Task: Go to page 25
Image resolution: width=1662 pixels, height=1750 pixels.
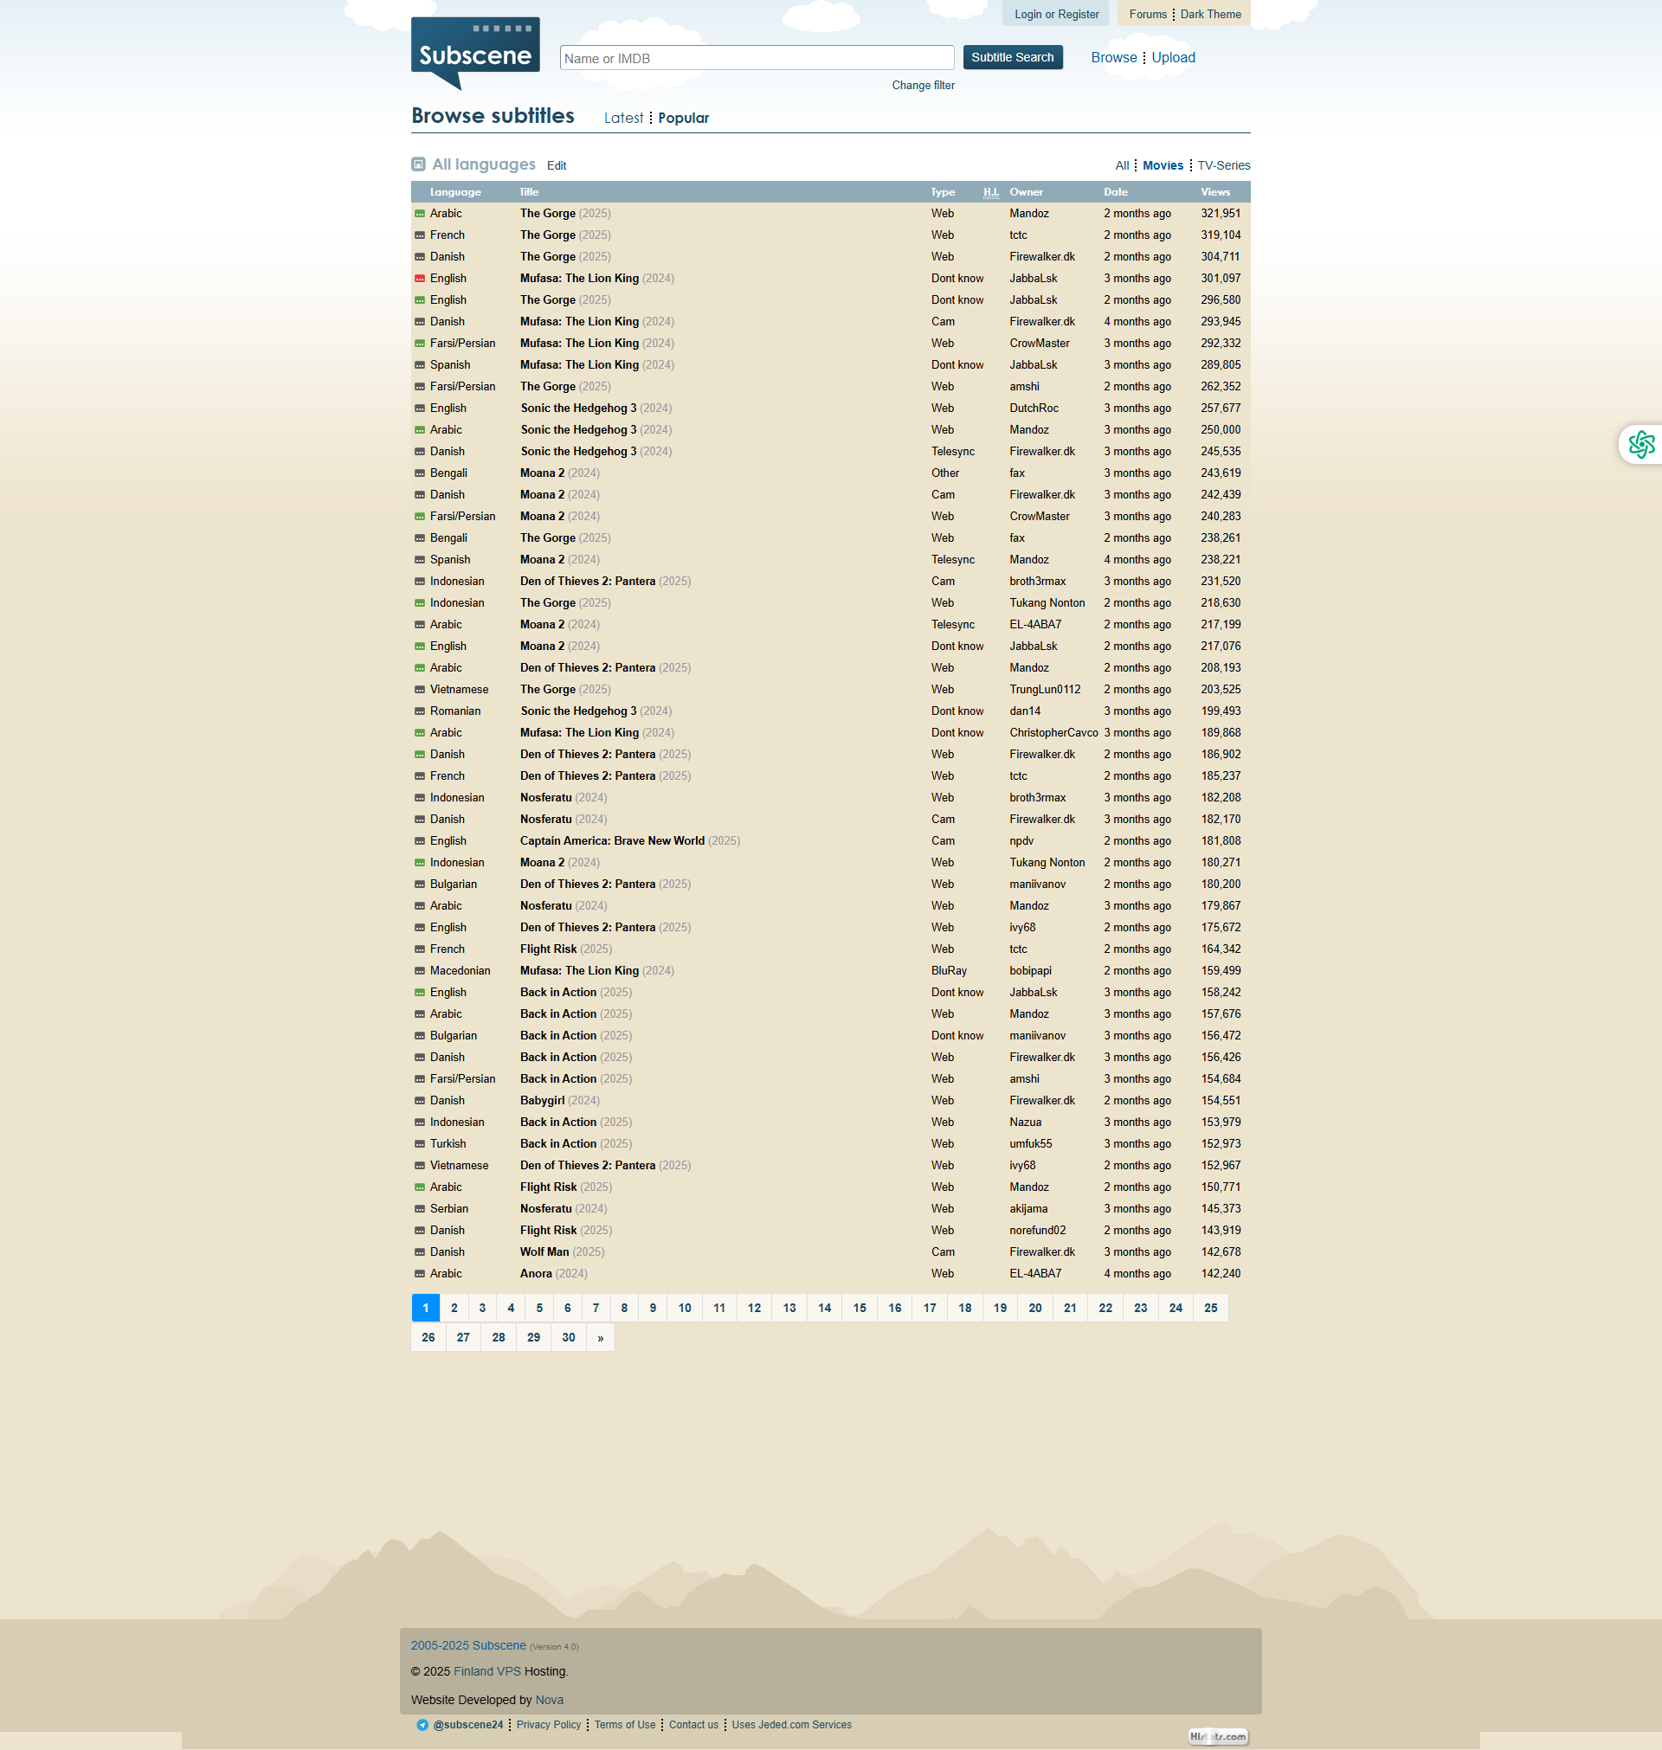Action: 1211,1308
